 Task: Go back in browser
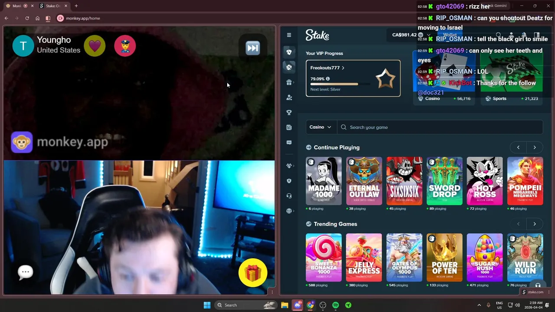pyautogui.click(x=6, y=18)
